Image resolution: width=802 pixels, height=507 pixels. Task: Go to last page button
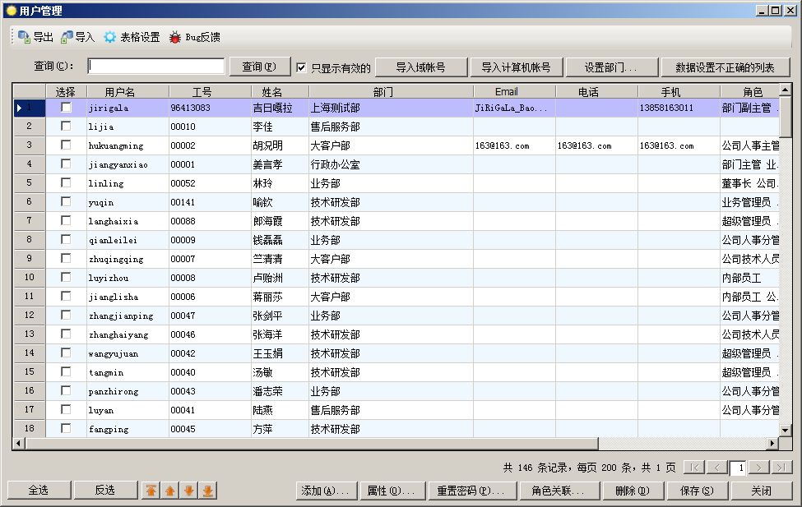point(781,467)
